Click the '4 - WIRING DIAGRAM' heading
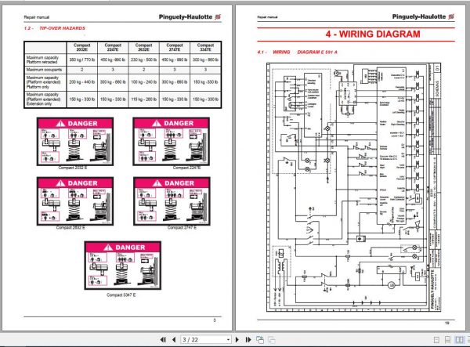 [373, 34]
